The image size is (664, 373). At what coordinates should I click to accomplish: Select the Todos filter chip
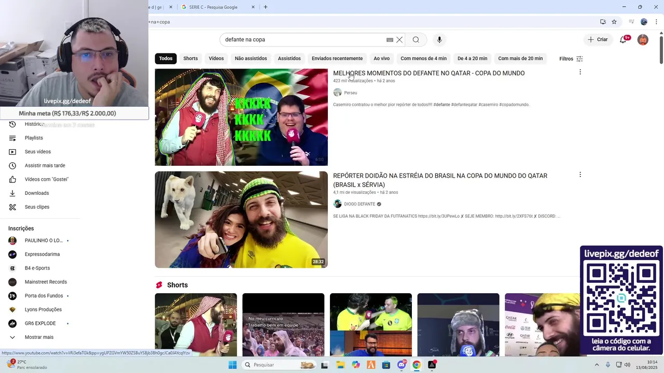[166, 59]
